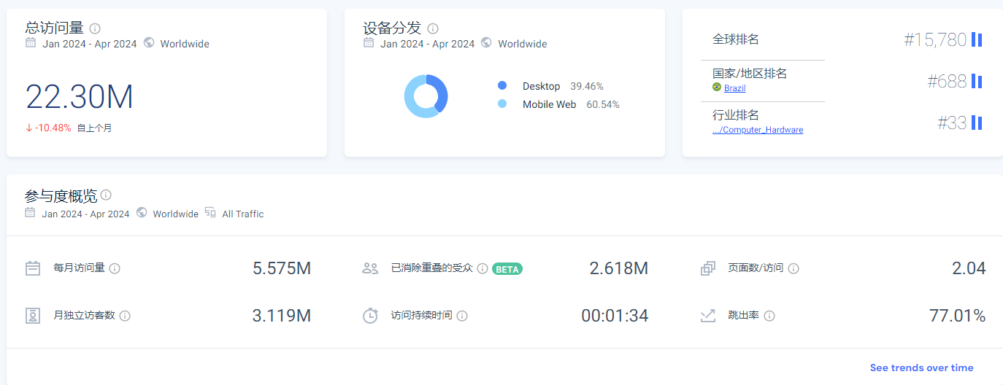Image resolution: width=1003 pixels, height=385 pixels.
Task: Click info icon beside 设备分发 title
Action: click(x=433, y=28)
